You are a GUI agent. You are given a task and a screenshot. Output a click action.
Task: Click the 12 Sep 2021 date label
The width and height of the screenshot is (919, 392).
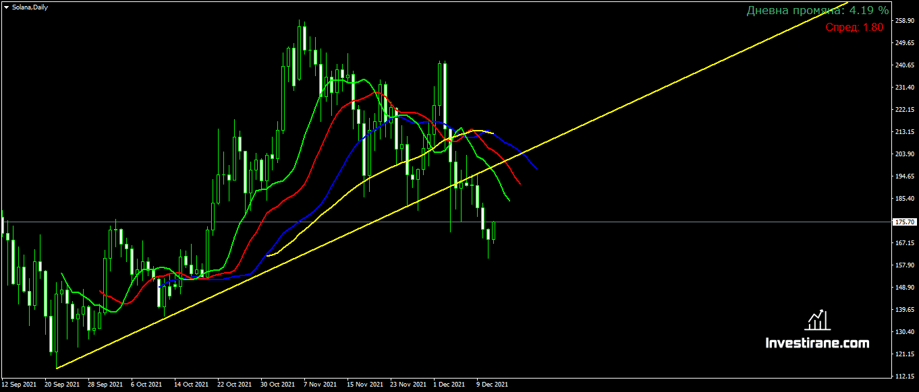[x=20, y=385]
